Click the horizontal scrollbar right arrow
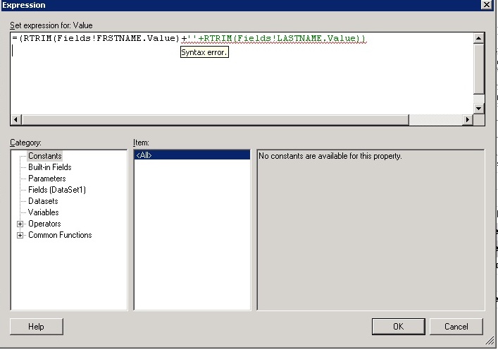 tap(467, 120)
